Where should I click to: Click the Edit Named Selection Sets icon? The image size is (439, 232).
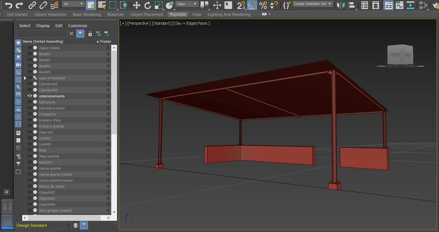click(x=287, y=5)
